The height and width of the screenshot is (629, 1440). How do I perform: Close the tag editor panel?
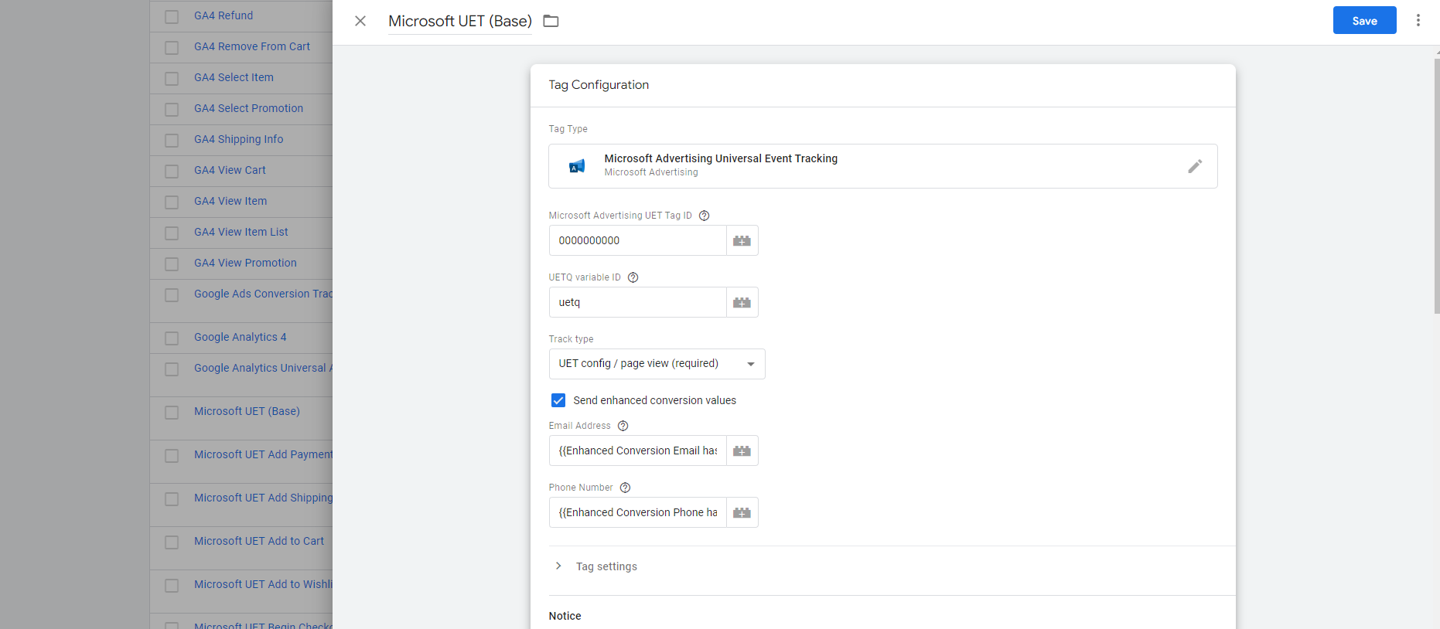[360, 21]
